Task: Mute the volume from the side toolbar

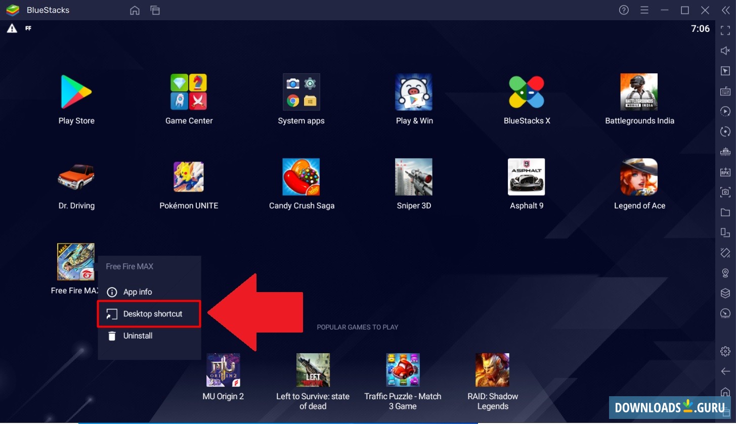Action: pyautogui.click(x=725, y=51)
